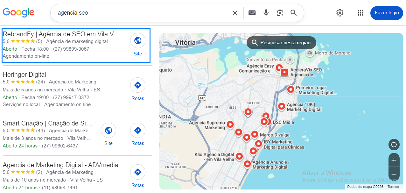406x193 pixels.
Task: Click the DSC Midia map label
Action: click(x=283, y=122)
